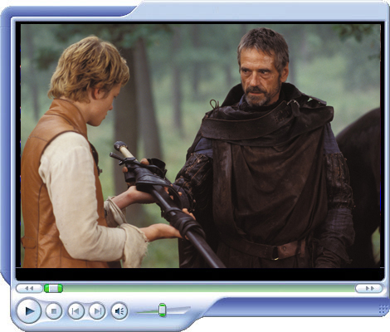
Task: Stop the video with the square Stop button
Action: [54, 311]
